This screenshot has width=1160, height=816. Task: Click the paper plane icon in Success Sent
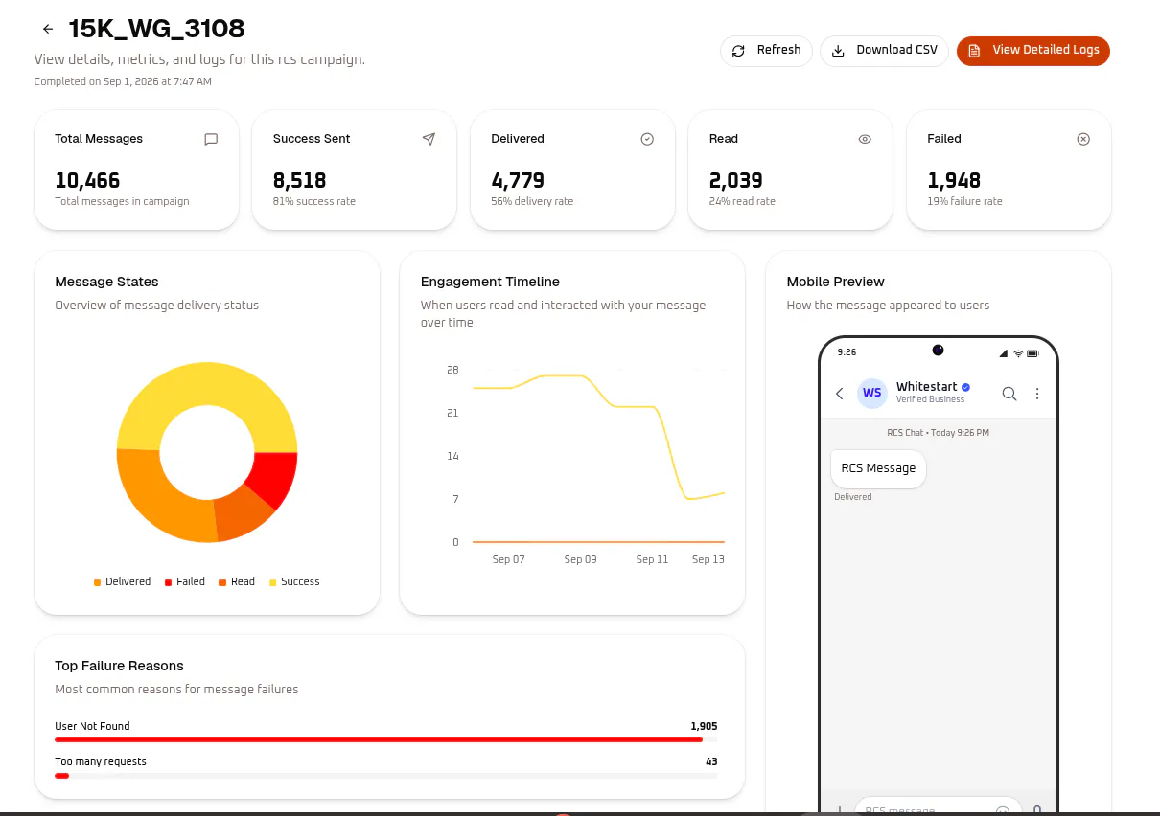click(x=429, y=139)
